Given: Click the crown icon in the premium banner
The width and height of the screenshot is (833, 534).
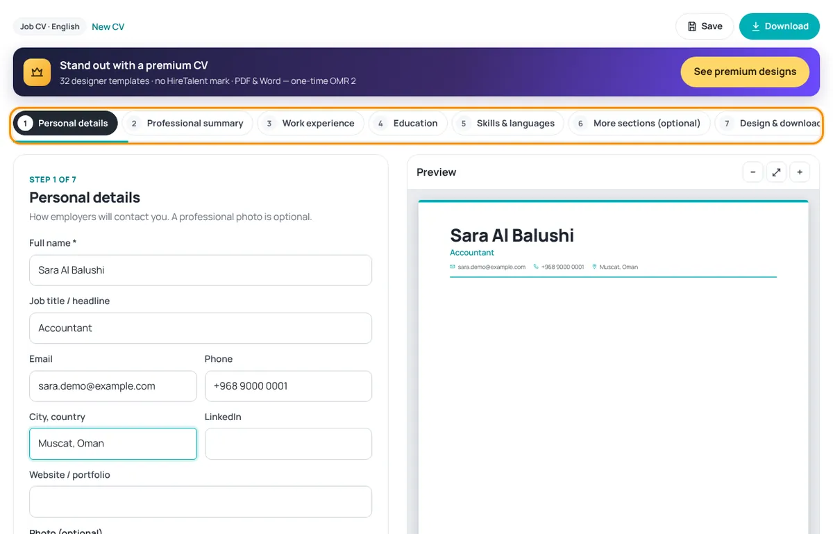Looking at the screenshot, I should (37, 72).
